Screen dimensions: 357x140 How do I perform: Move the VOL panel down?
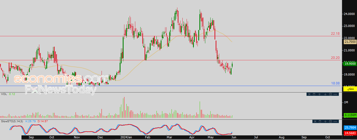pyautogui.click(x=325, y=94)
